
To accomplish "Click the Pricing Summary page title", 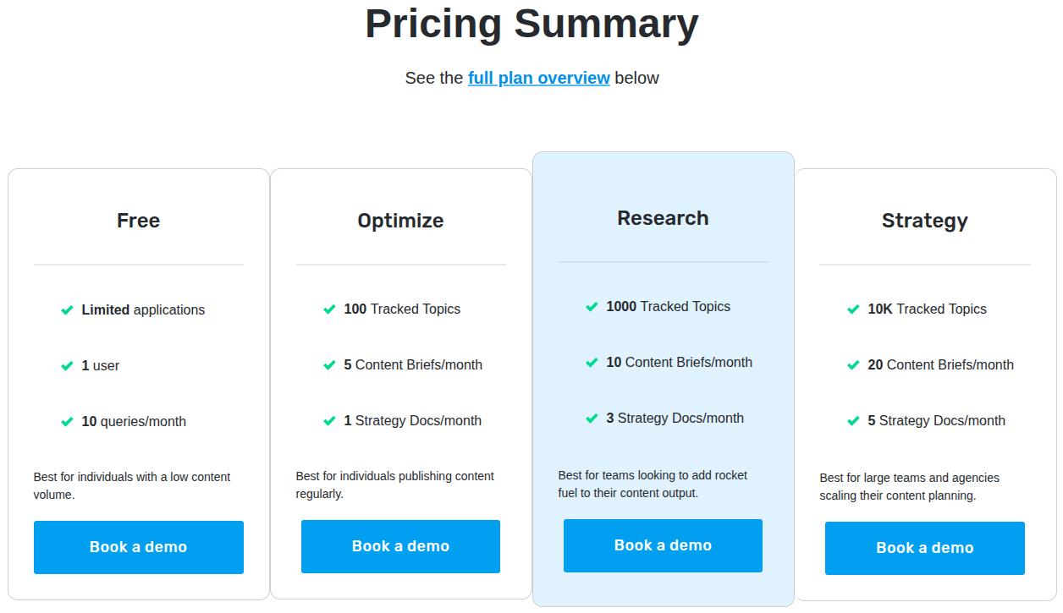I will pos(531,24).
